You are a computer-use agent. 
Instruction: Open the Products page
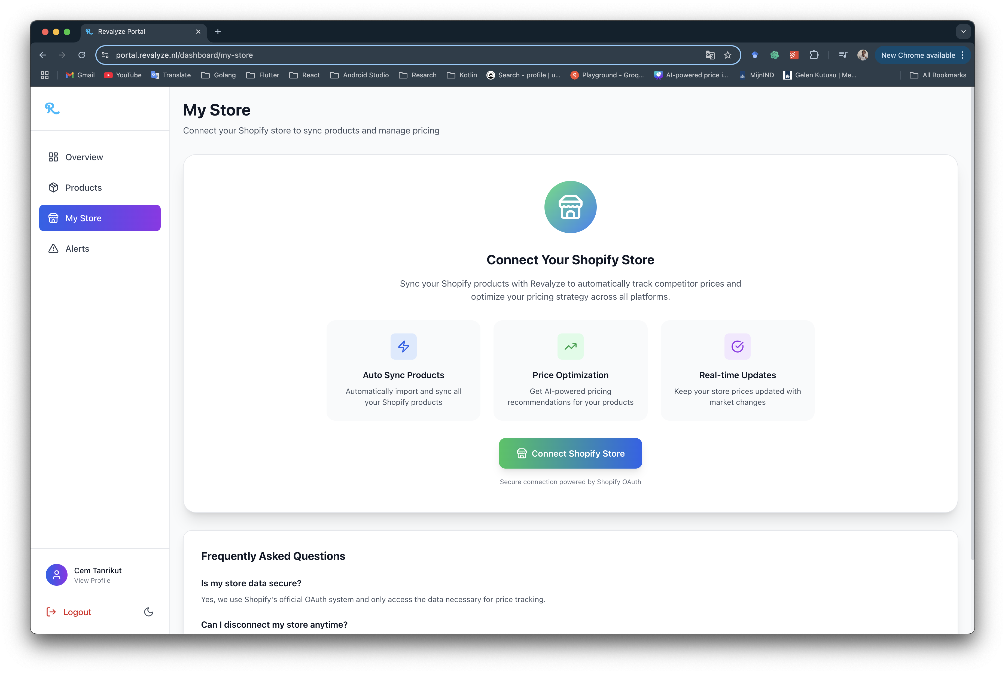tap(100, 188)
